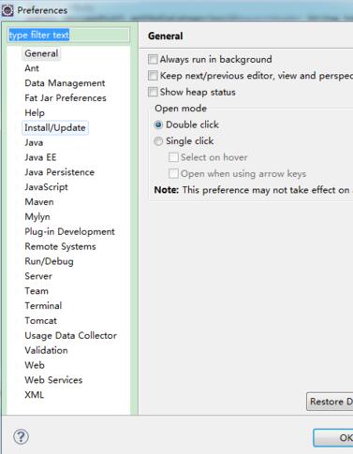Open the Install/Update preferences category
The image size is (353, 454).
[55, 127]
